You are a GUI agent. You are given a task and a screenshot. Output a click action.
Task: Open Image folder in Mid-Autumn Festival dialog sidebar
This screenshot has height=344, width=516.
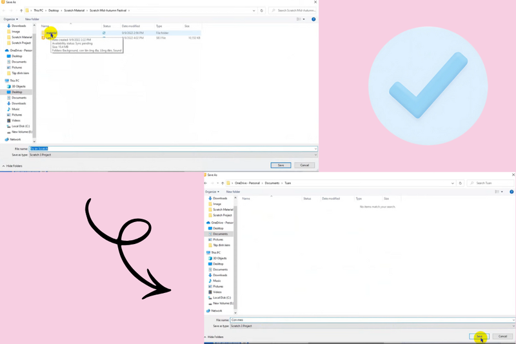tap(15, 32)
